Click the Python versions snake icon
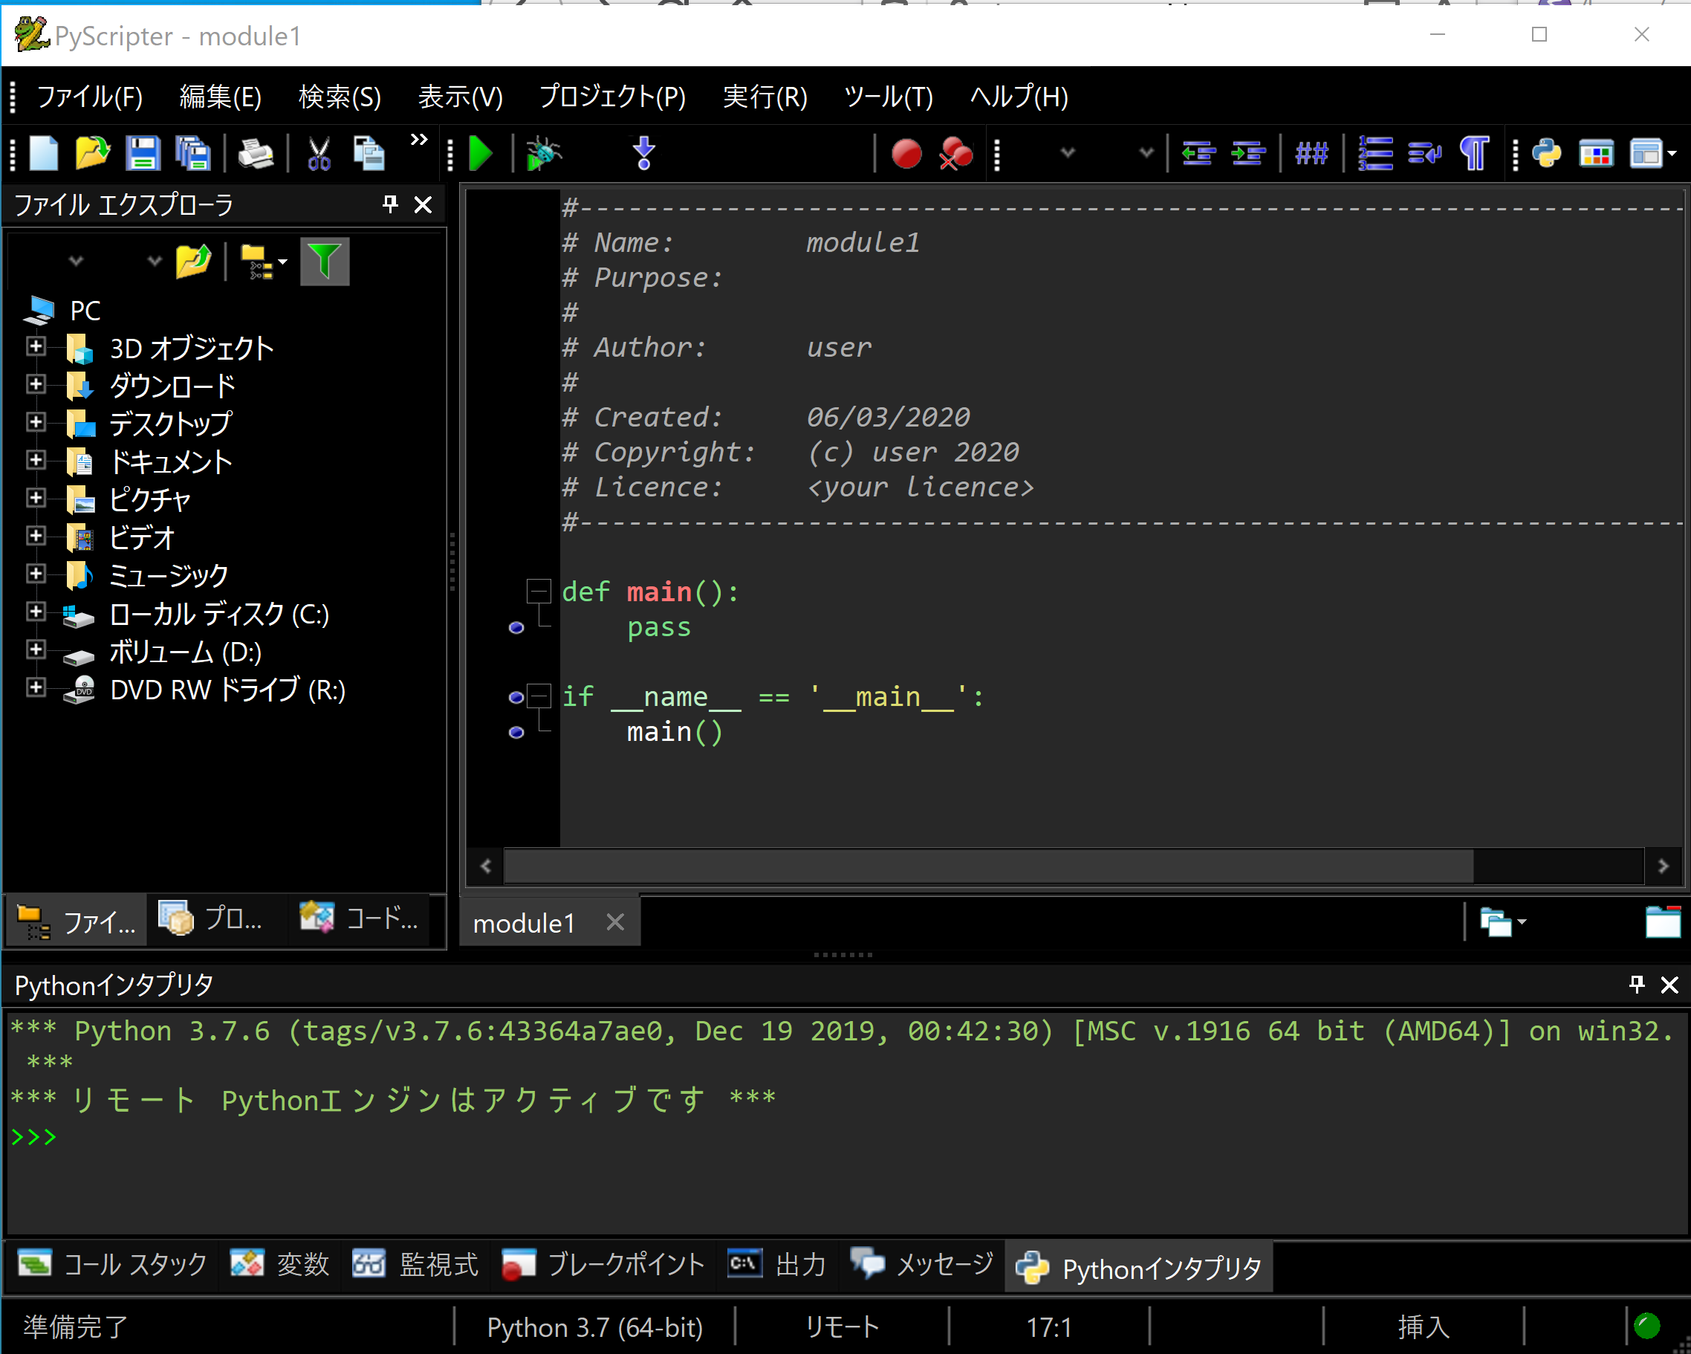 click(x=1547, y=153)
